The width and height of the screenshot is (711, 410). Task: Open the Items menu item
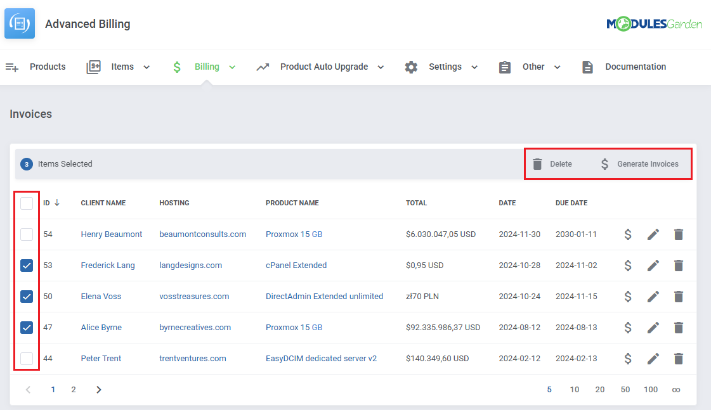pos(122,67)
